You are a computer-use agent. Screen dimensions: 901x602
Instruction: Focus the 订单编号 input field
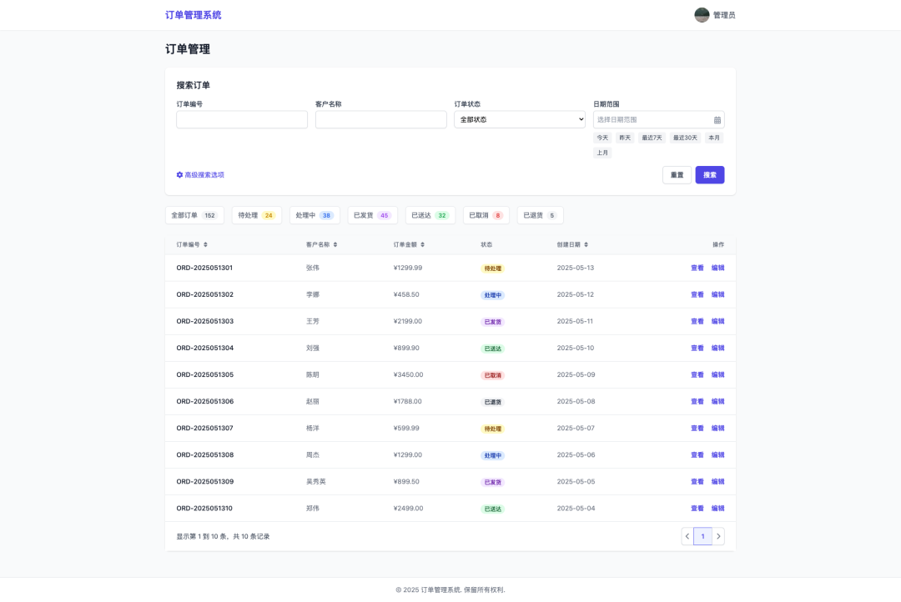pyautogui.click(x=242, y=119)
